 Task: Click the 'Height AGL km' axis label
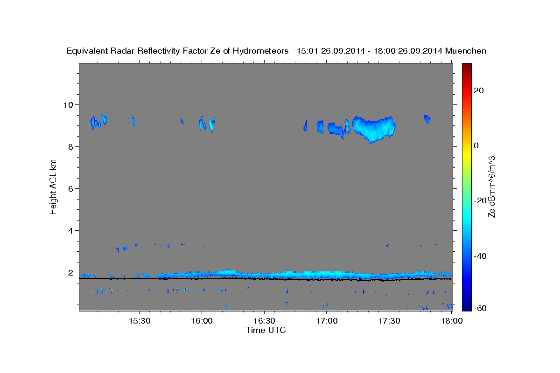pos(54,186)
